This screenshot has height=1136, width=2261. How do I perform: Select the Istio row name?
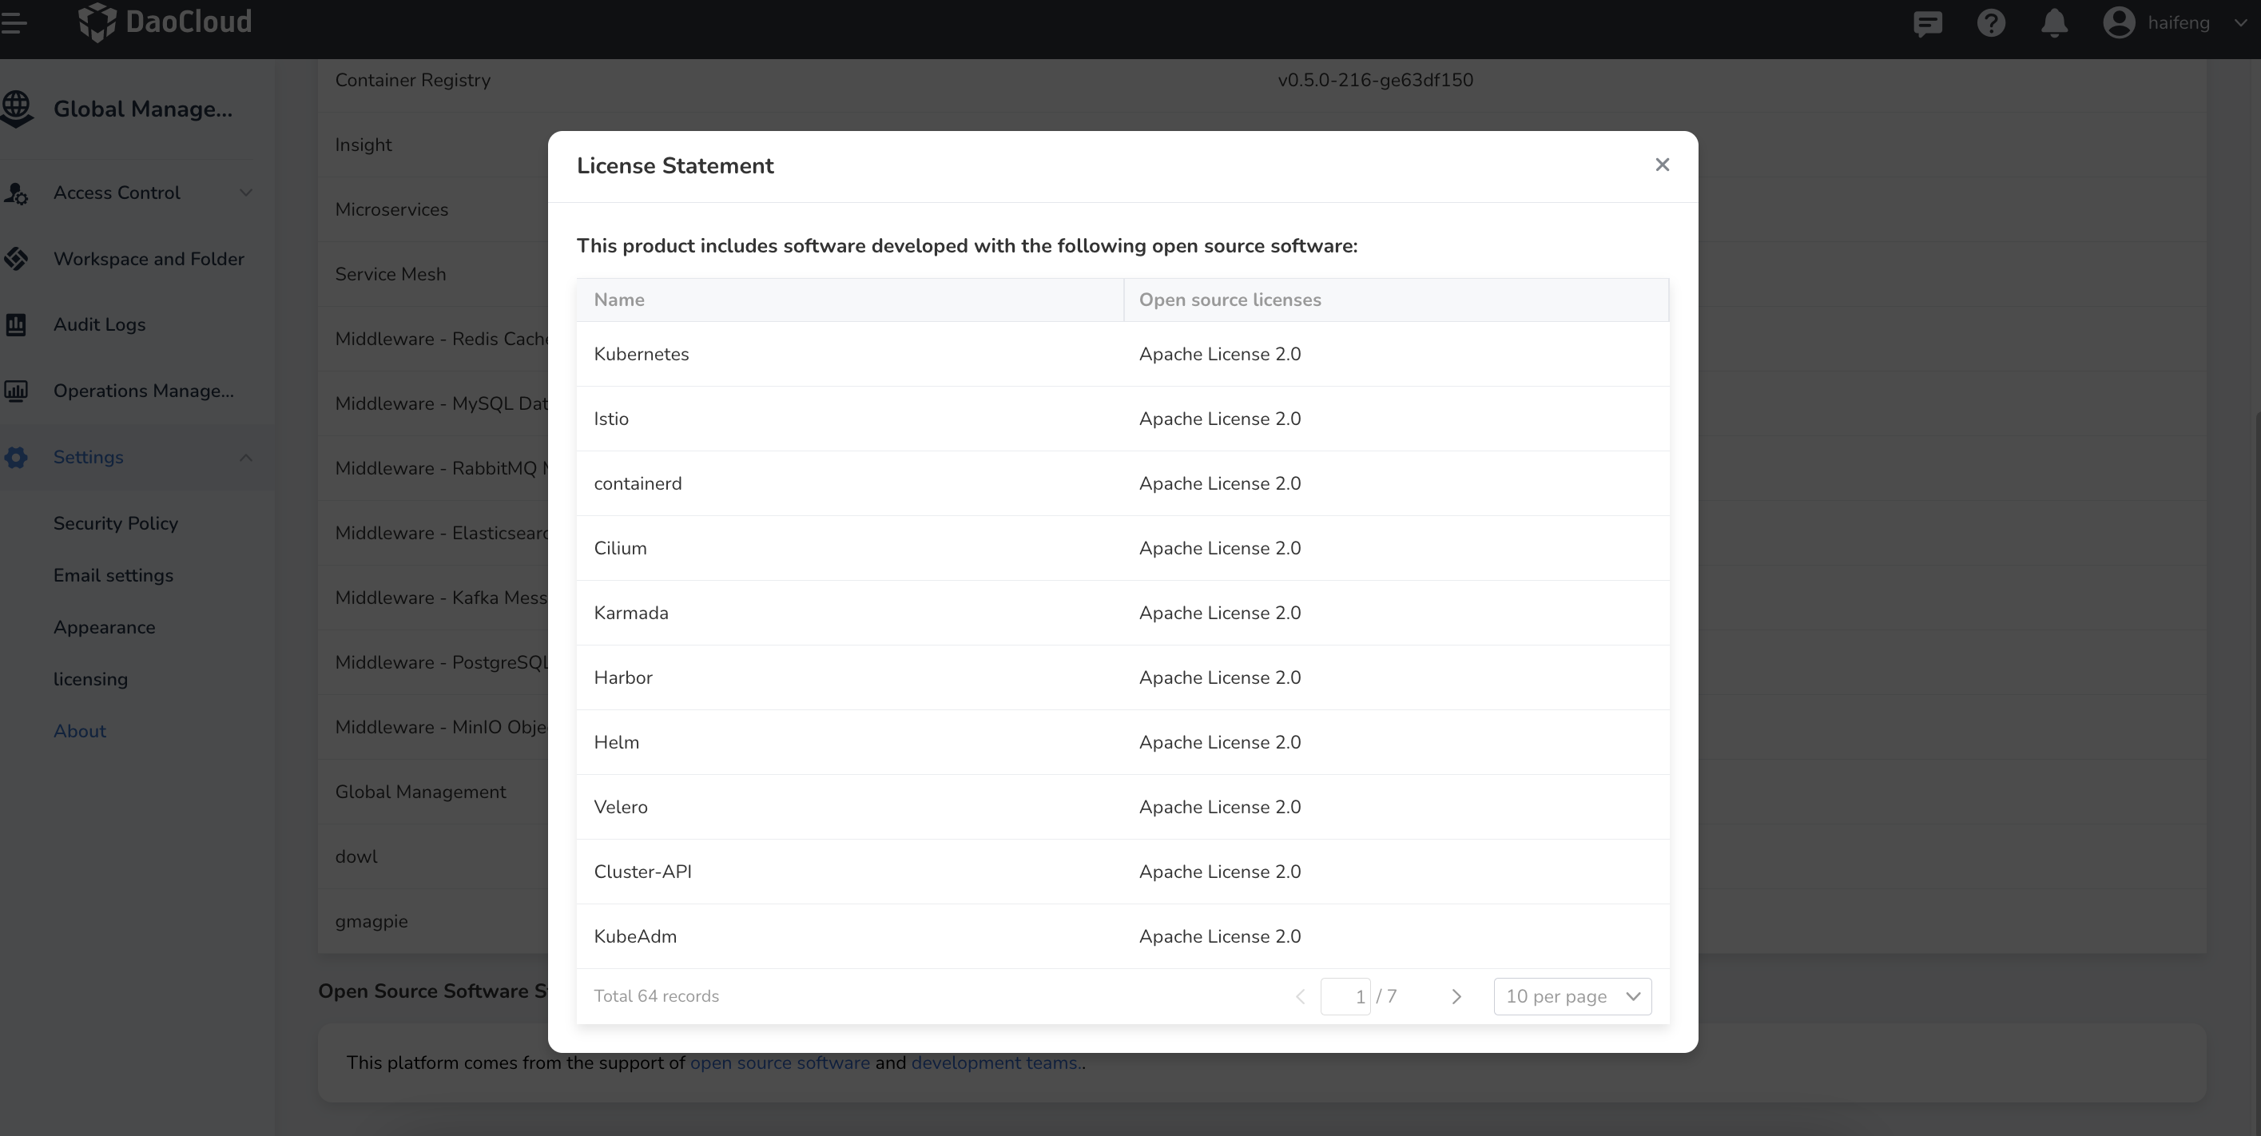[611, 419]
